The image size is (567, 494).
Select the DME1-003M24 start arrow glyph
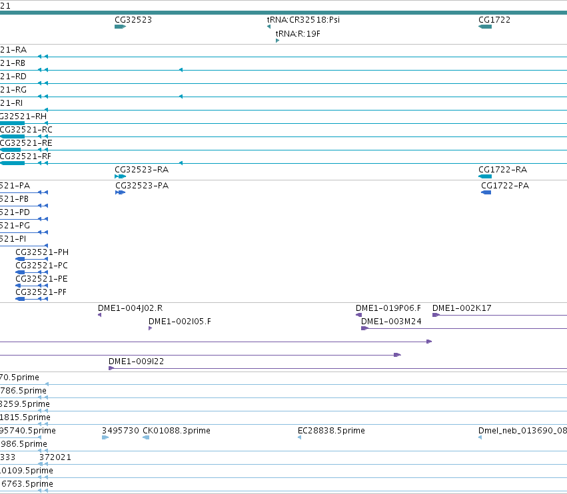point(364,328)
